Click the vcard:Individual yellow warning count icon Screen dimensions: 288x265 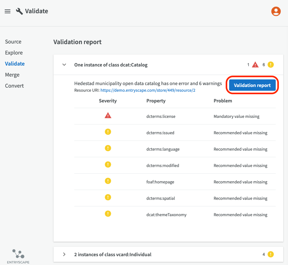270,254
